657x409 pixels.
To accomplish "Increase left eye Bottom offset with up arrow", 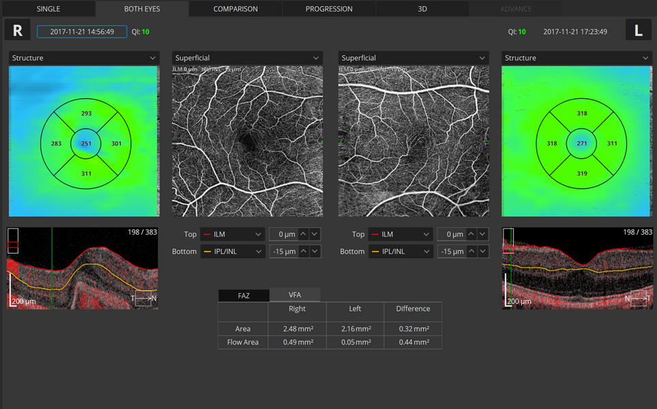I will [471, 252].
